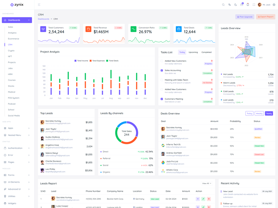
Task: Click the hamburger menu toggle icon
Action: pos(39,5)
